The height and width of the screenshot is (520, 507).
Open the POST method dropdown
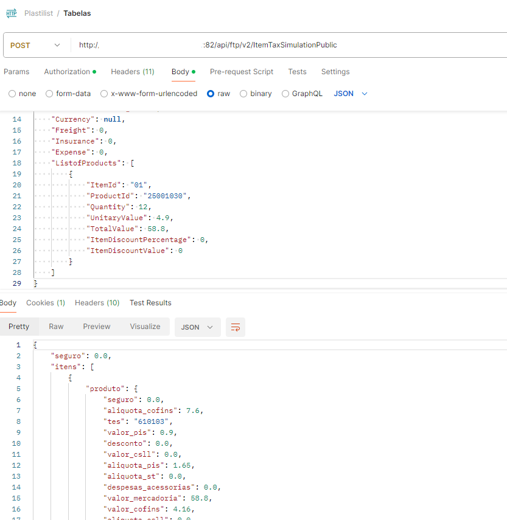[x=36, y=45]
